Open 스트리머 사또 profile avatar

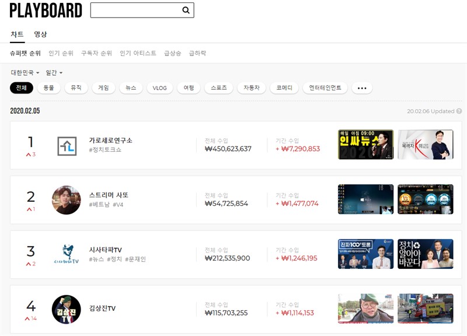(67, 200)
